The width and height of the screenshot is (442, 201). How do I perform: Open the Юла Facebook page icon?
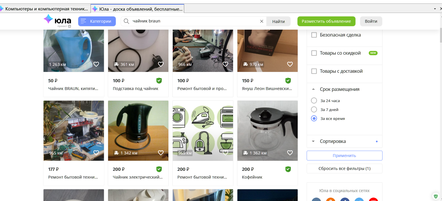(x=345, y=200)
